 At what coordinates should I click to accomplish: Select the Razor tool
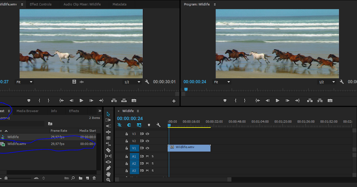(x=108, y=150)
